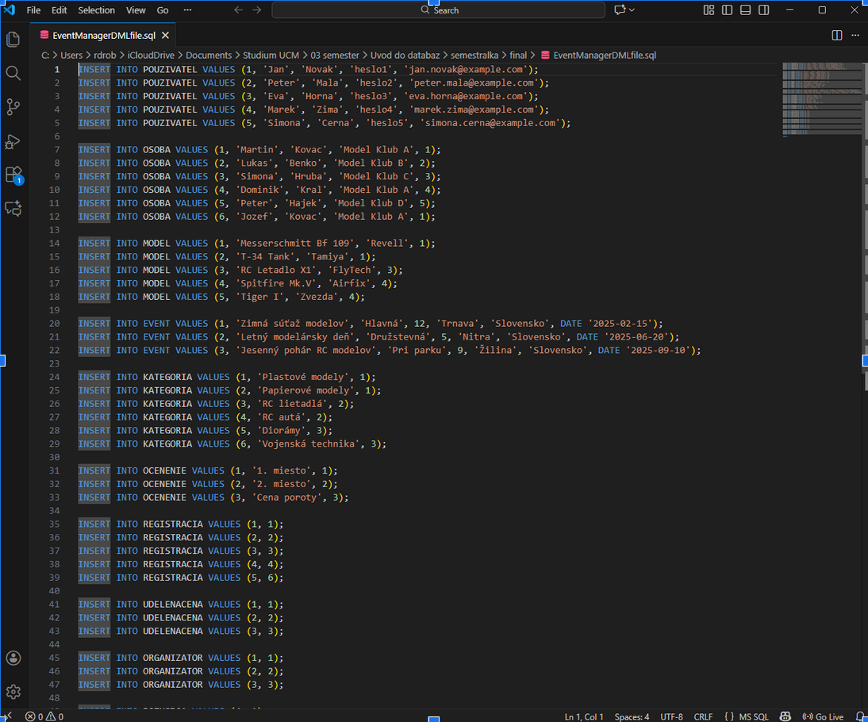Expand the 'Studium UCM' breadcrumb folder
This screenshot has height=722, width=868.
click(271, 56)
